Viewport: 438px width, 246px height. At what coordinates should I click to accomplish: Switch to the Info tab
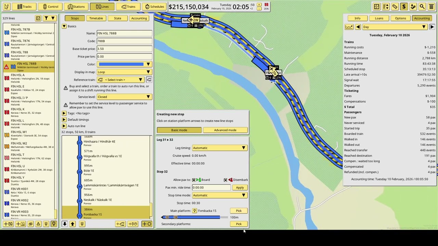[x=357, y=18]
